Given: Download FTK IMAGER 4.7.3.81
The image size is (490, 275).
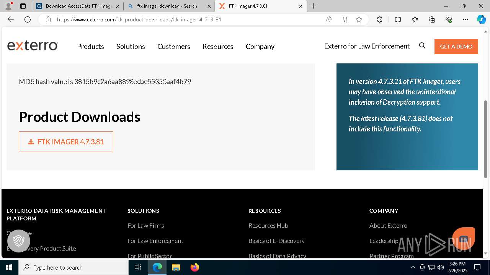Looking at the screenshot, I should [66, 142].
